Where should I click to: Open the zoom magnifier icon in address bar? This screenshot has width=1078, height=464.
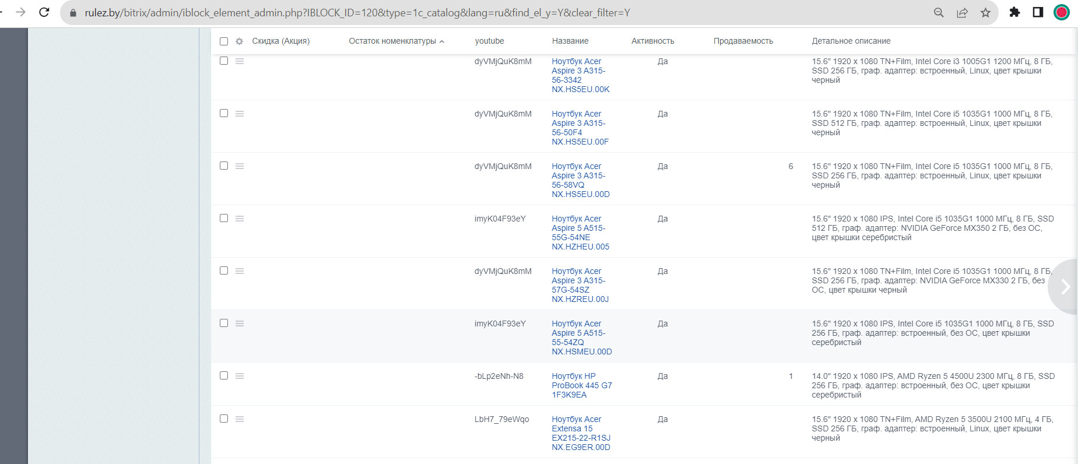click(939, 12)
